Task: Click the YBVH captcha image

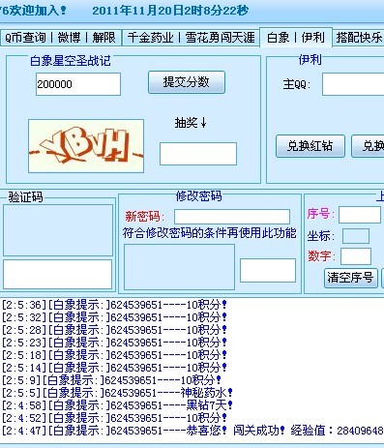Action: coord(86,146)
